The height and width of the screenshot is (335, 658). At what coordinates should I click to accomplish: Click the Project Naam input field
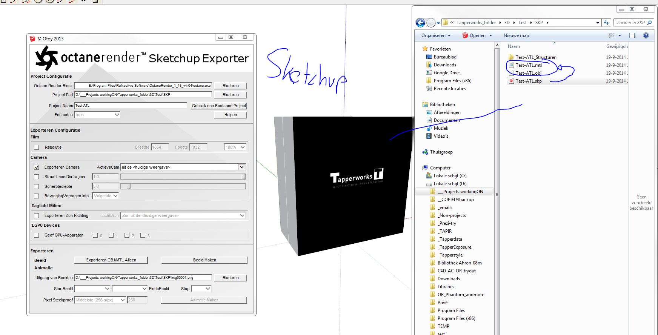coord(131,106)
